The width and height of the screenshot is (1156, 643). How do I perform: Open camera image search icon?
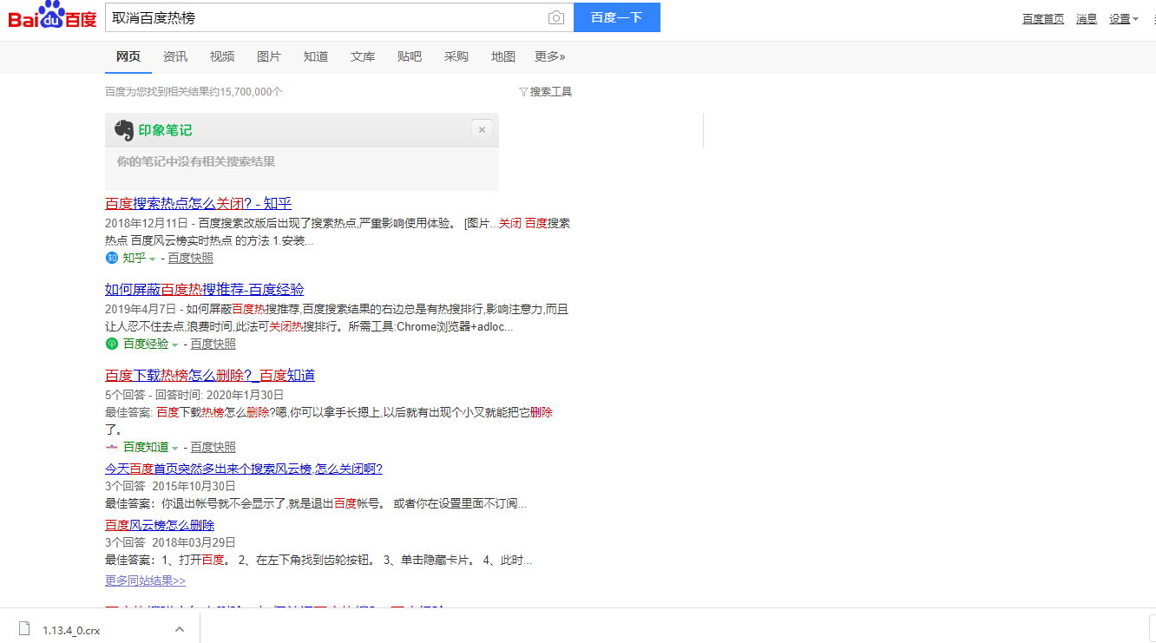[x=555, y=18]
